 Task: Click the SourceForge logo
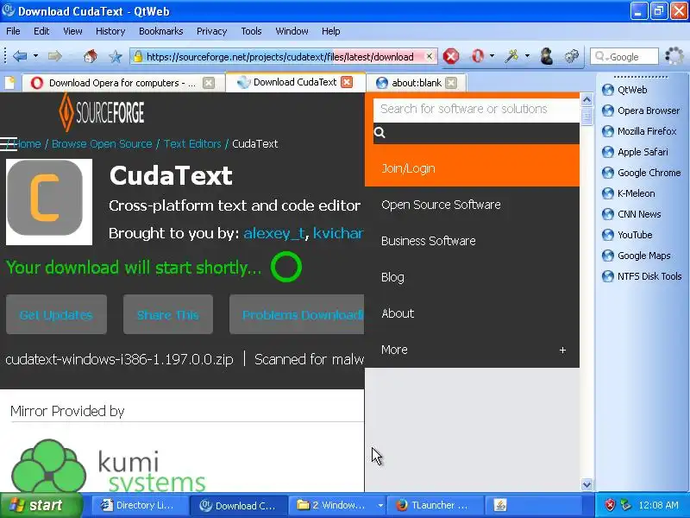[x=102, y=113]
